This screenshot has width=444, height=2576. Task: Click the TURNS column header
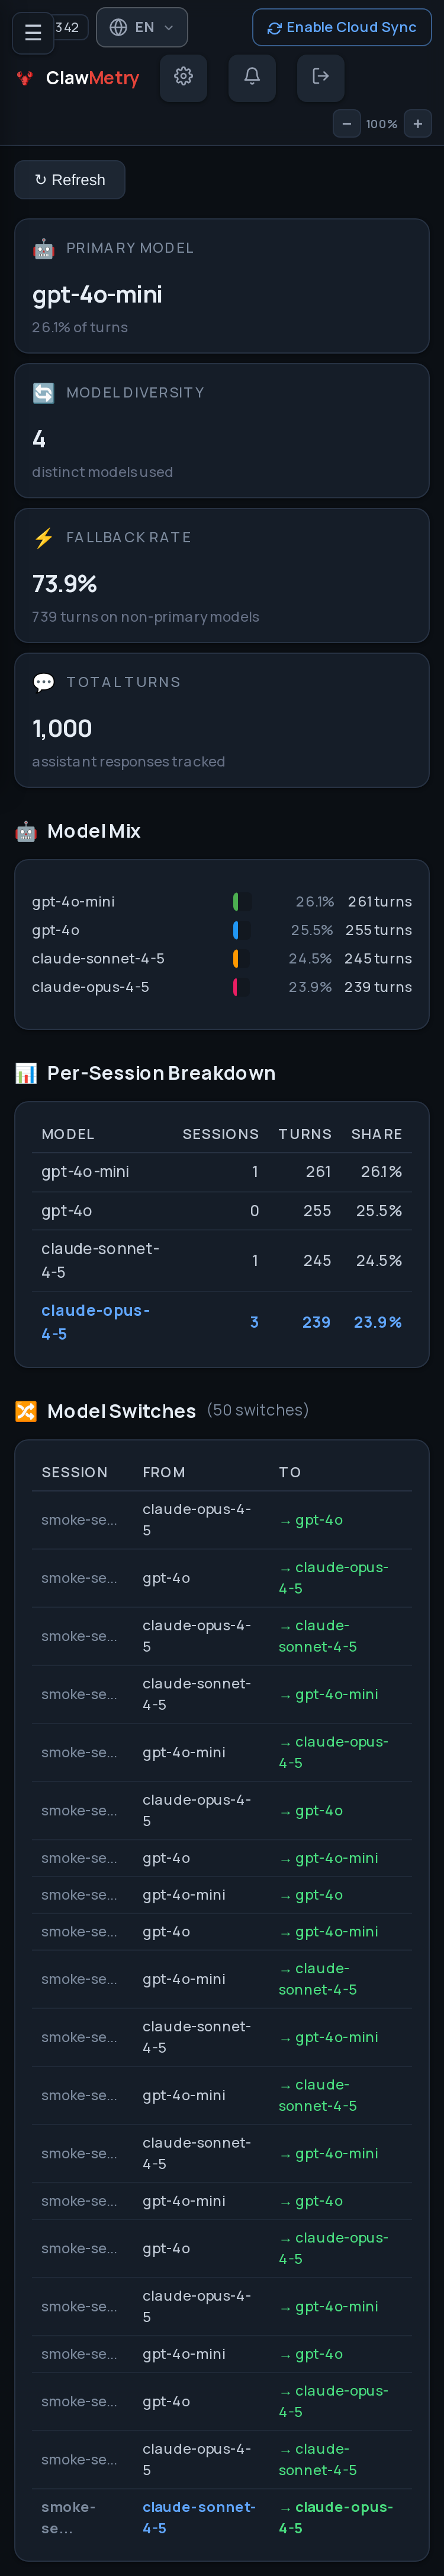point(304,1134)
